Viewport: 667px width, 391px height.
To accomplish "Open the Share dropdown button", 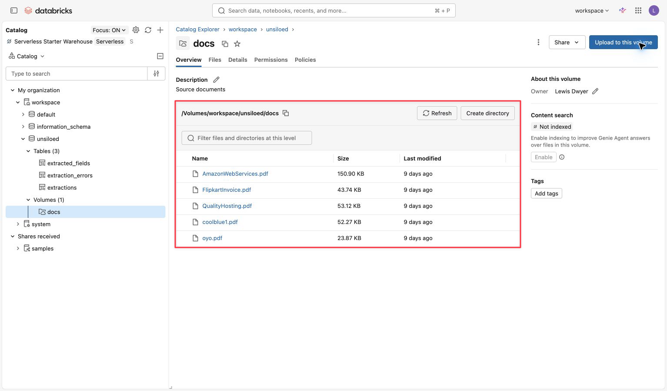I will click(567, 42).
